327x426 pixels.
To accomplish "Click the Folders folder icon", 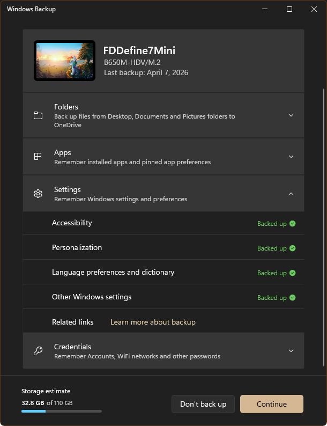I will point(38,115).
